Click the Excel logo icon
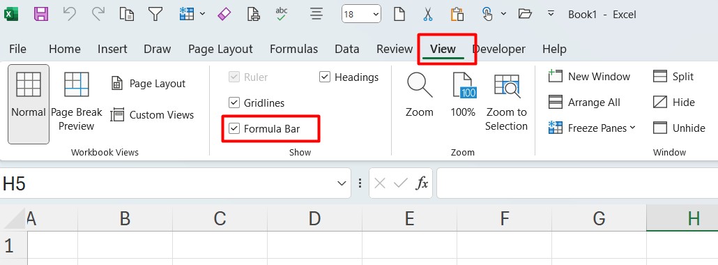 11,14
